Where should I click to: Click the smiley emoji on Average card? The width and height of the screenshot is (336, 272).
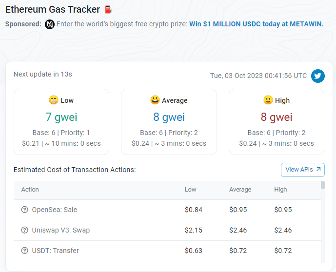pos(155,100)
